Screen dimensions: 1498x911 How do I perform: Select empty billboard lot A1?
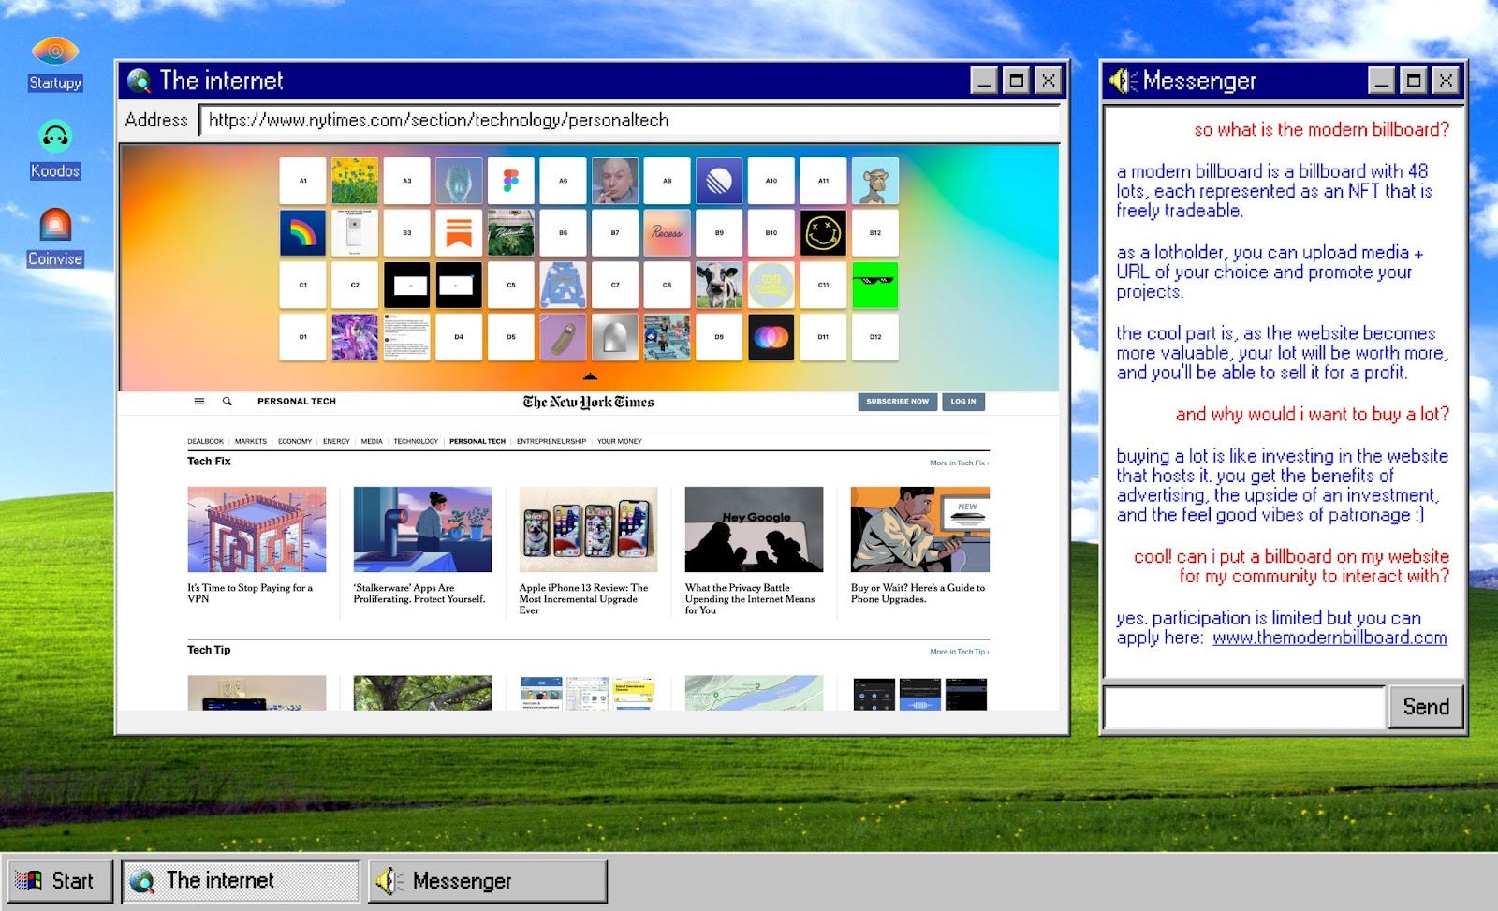(302, 181)
